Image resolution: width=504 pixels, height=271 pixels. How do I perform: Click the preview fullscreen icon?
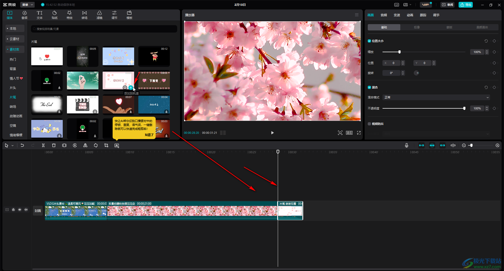click(359, 133)
